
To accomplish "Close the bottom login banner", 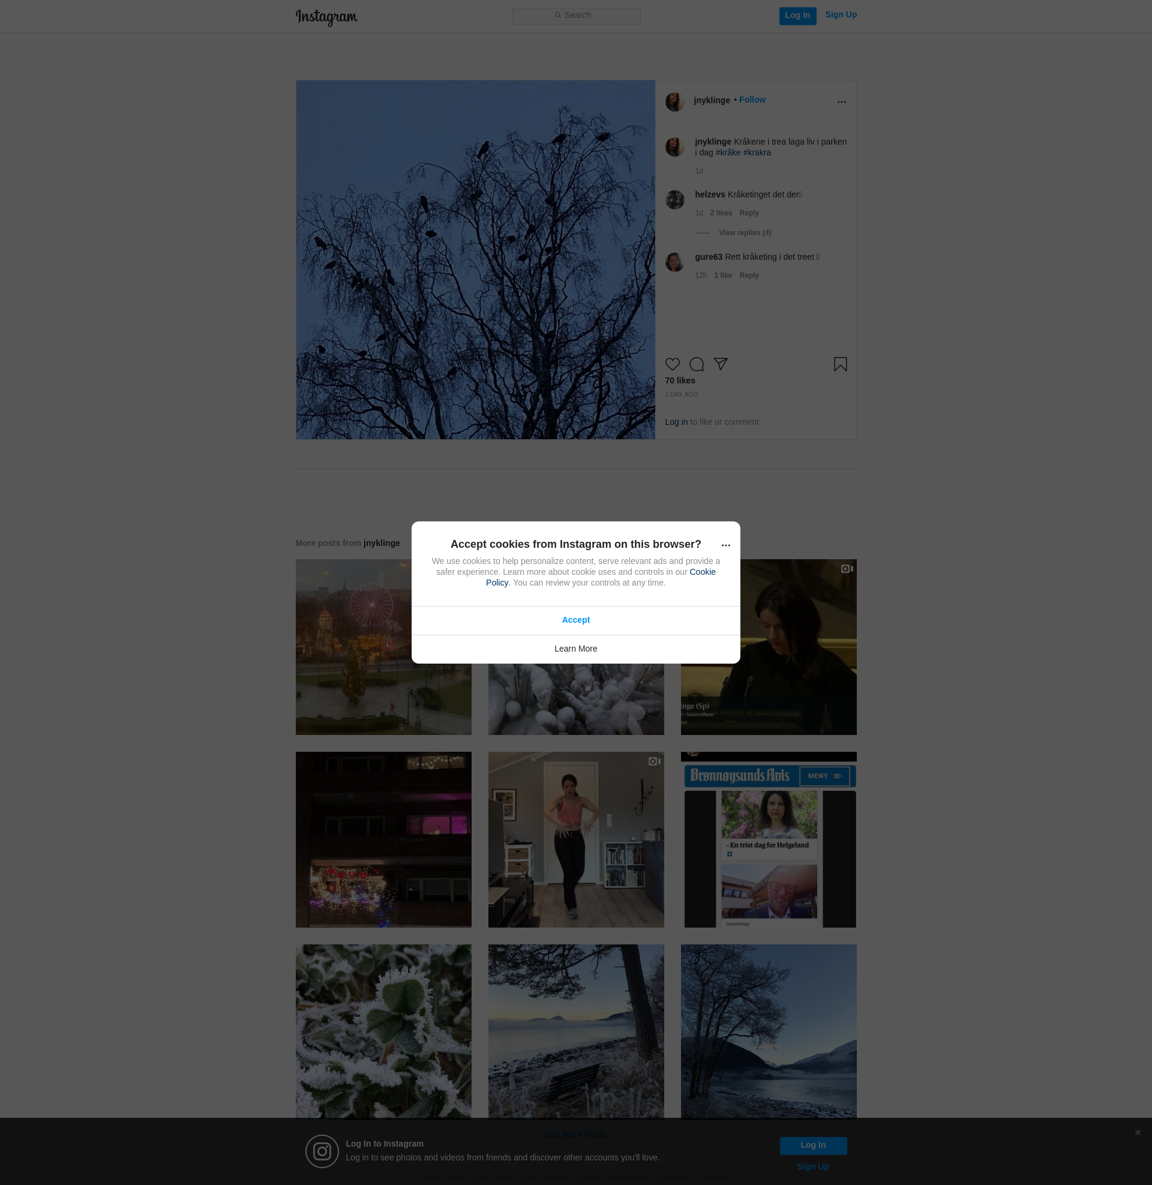I will [1138, 1133].
